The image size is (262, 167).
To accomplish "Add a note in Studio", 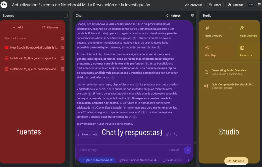I will coord(236,161).
